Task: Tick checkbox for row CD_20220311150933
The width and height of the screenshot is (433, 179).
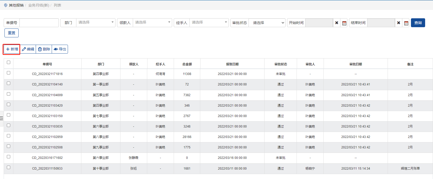Action: coord(8,168)
